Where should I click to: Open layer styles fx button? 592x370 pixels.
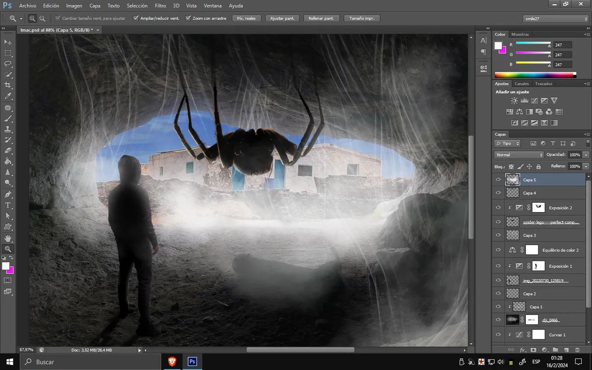click(x=523, y=350)
